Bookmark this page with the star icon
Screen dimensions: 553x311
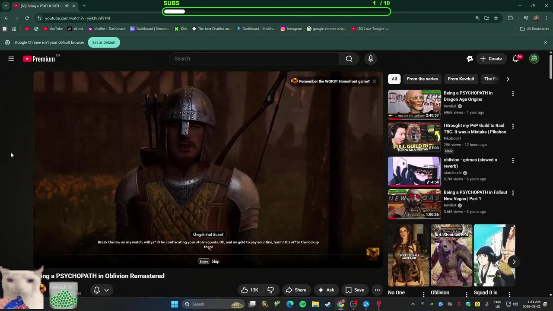(x=496, y=18)
